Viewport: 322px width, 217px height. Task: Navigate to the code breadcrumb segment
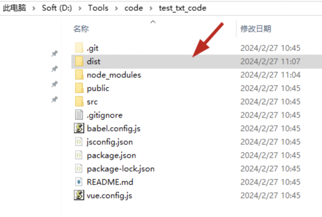tap(133, 8)
